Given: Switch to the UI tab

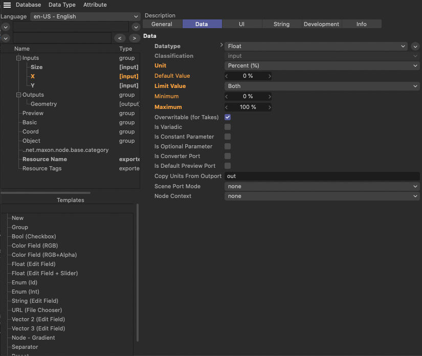Looking at the screenshot, I should [x=241, y=24].
